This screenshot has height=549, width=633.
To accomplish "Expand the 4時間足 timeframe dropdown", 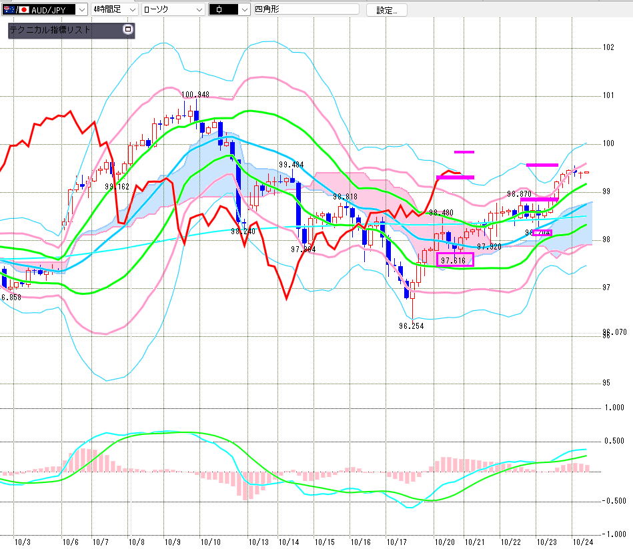I will tap(133, 10).
